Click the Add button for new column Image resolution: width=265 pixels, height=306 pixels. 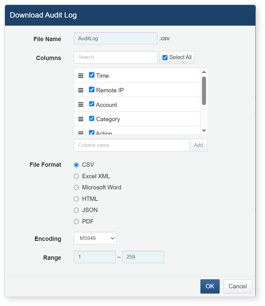pyautogui.click(x=198, y=145)
